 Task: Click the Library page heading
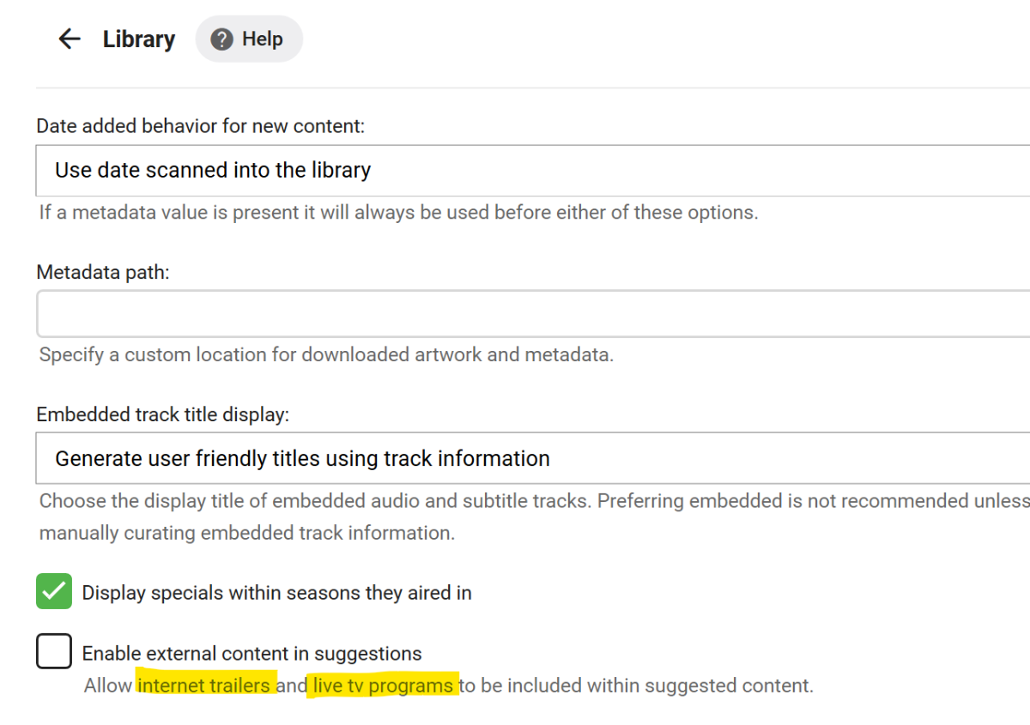139,39
